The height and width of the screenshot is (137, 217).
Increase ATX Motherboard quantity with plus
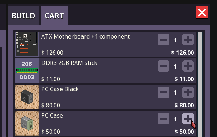point(188,40)
